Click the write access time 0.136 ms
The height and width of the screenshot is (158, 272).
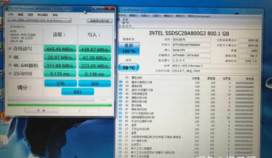pos(95,74)
